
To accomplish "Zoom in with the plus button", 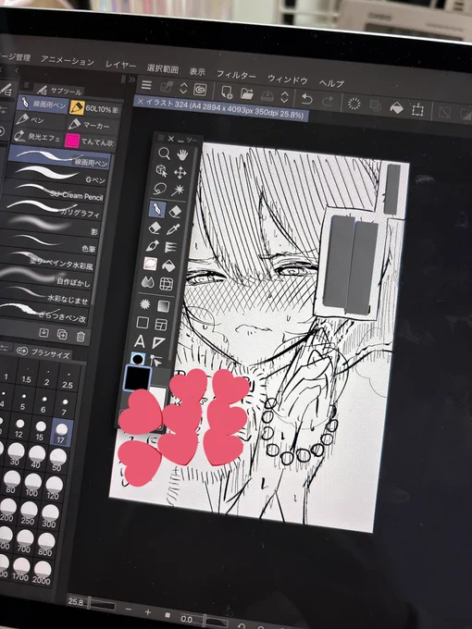I will pyautogui.click(x=148, y=611).
